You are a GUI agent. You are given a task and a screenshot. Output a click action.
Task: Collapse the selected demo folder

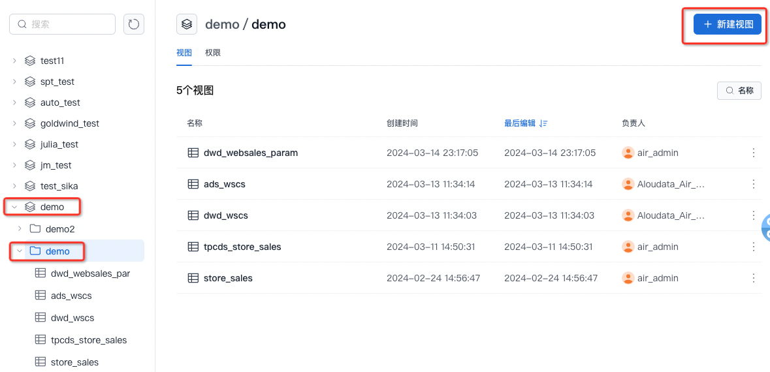[20, 251]
